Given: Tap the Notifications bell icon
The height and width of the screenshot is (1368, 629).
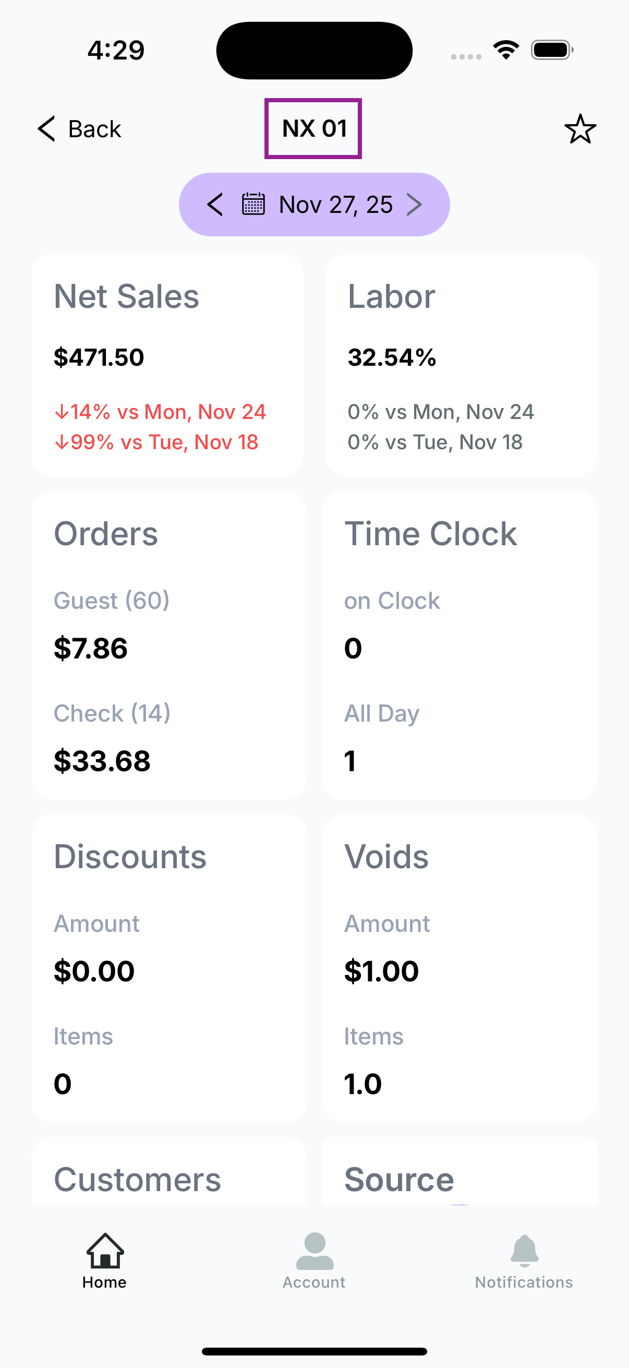Looking at the screenshot, I should coord(525,1251).
